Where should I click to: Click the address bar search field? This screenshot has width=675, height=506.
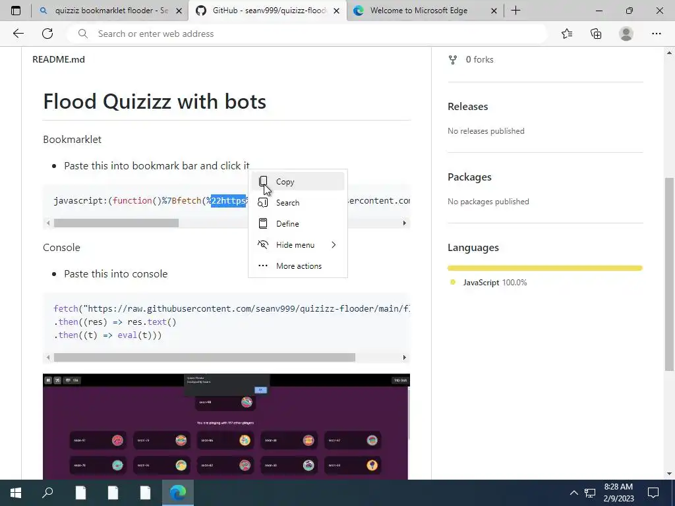click(307, 34)
